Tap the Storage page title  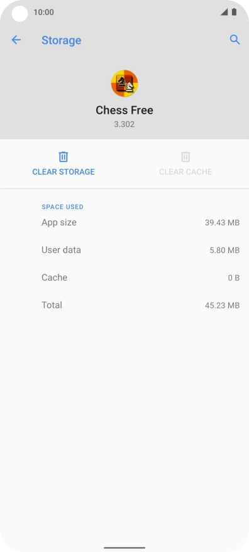(x=62, y=40)
